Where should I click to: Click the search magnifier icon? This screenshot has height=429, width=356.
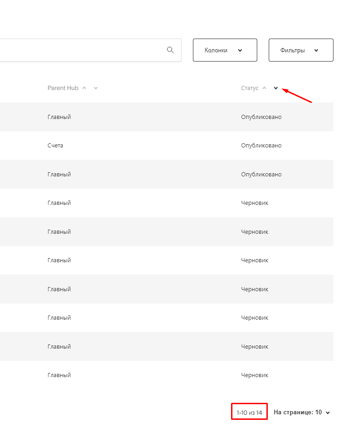[170, 50]
